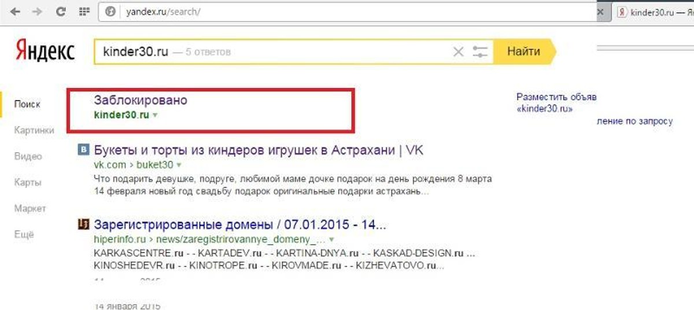Reload the page with the refresh icon

[60, 12]
